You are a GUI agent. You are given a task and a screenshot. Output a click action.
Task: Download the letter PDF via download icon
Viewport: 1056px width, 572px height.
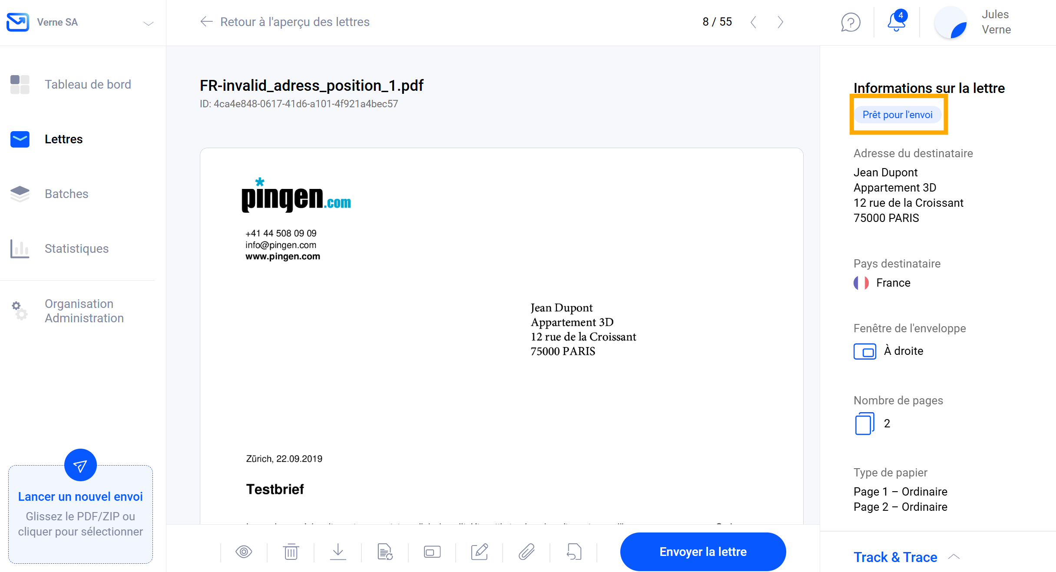click(338, 552)
